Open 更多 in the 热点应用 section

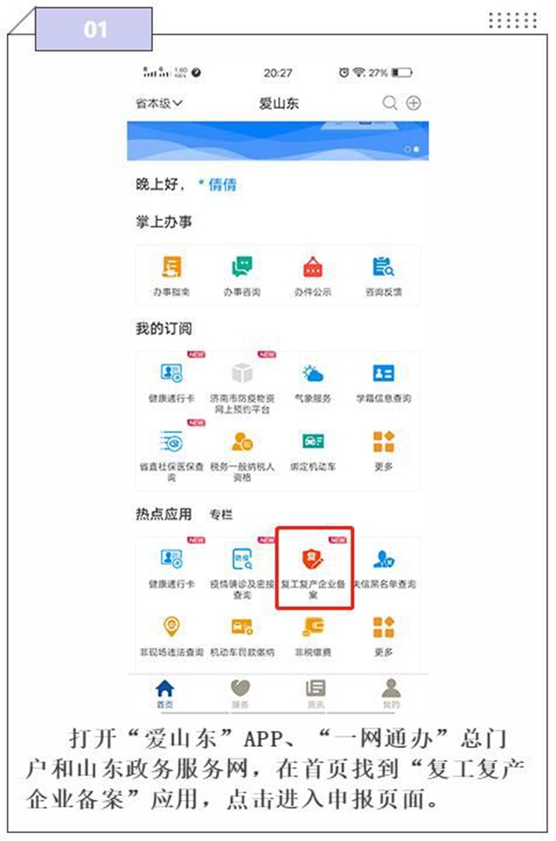(x=383, y=628)
